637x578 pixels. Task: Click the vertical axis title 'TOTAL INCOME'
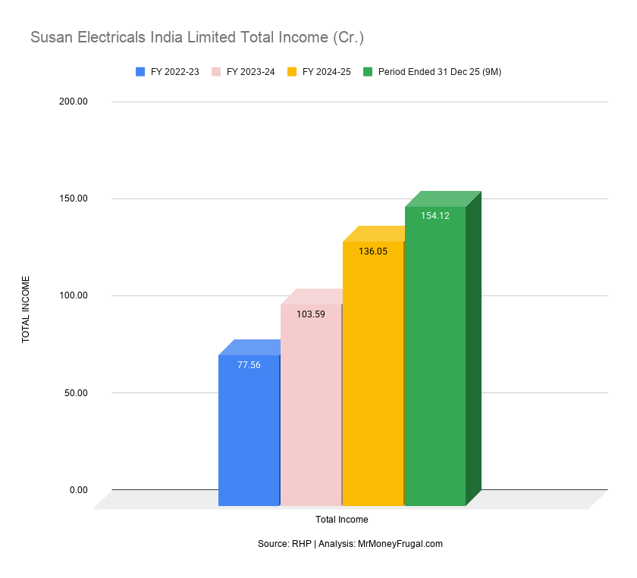point(26,309)
